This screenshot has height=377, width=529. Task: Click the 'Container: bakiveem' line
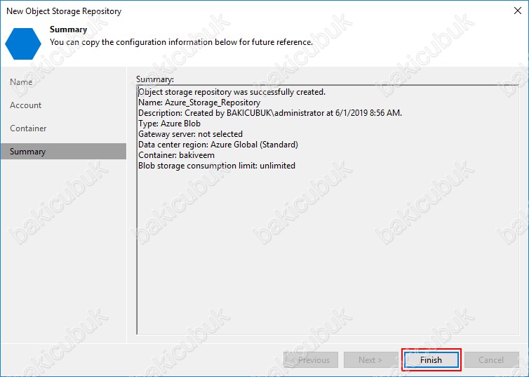click(176, 155)
